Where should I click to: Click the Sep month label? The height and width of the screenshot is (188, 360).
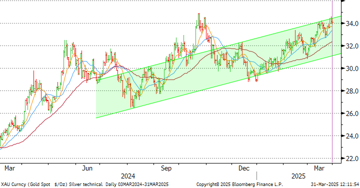pos(166,168)
